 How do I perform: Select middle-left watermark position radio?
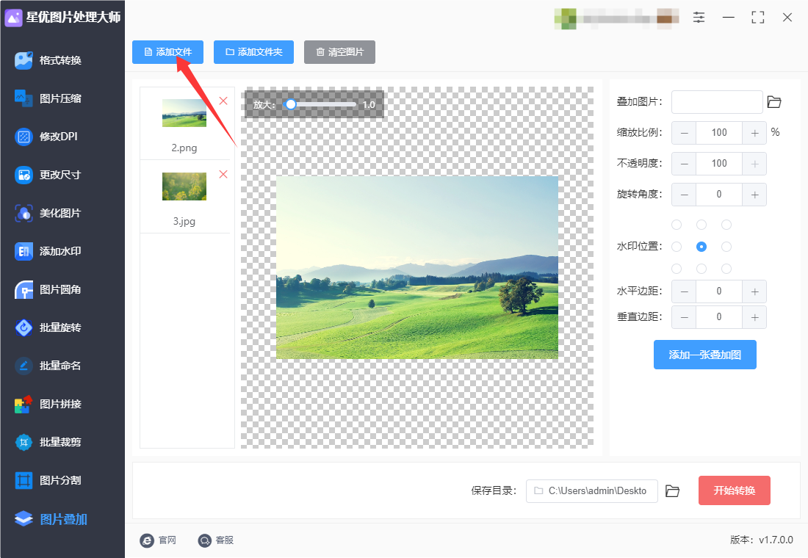tap(677, 247)
